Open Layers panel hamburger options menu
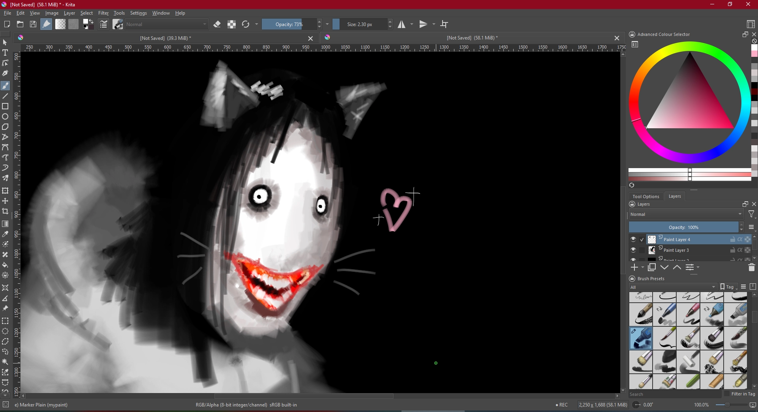The height and width of the screenshot is (412, 758). (x=751, y=227)
